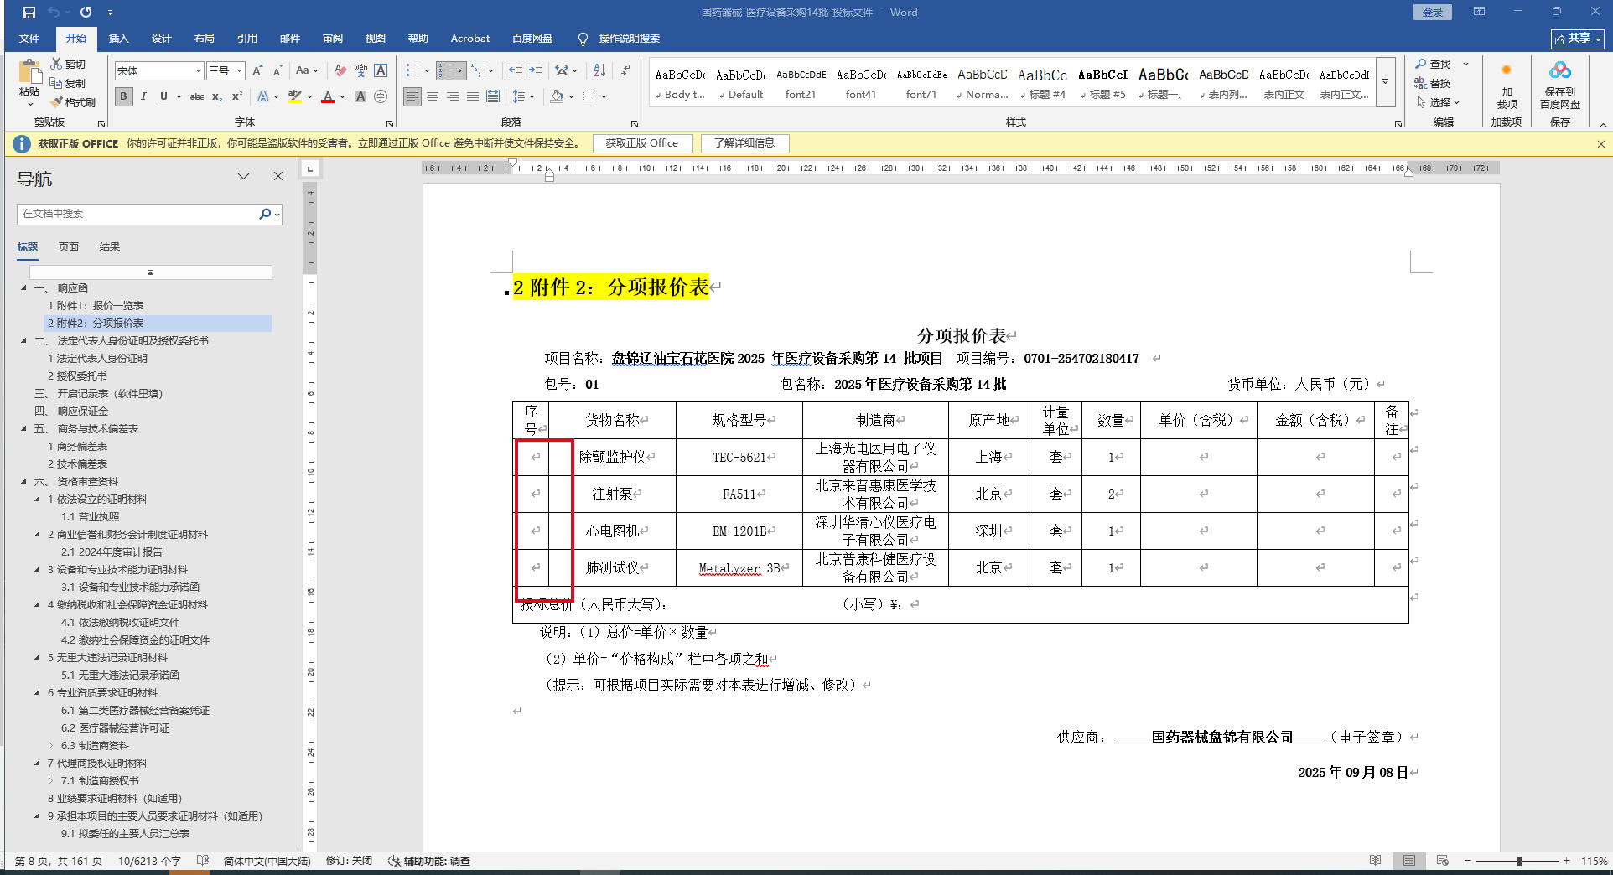Switch to Read Mode view in status bar
Screen dimensions: 1613x875
click(1376, 861)
